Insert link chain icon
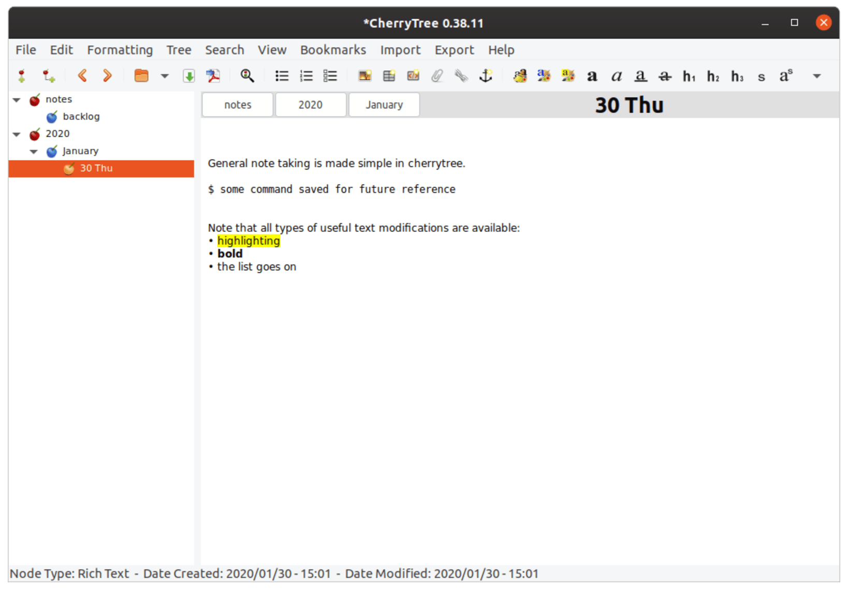The width and height of the screenshot is (848, 590). 461,76
